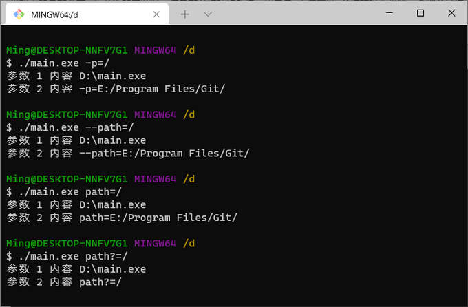Click the final output line 'path?=/'
The image size is (468, 307).
click(x=100, y=282)
